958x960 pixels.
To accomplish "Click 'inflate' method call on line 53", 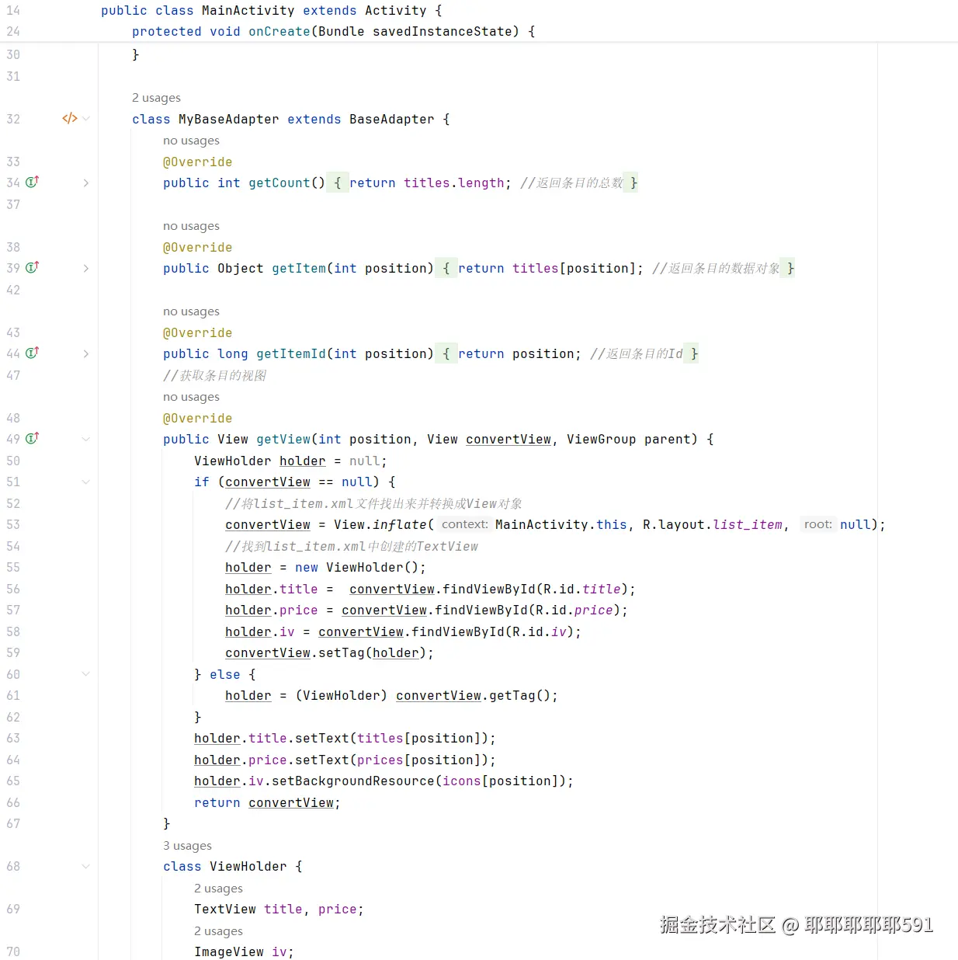I will pos(400,525).
